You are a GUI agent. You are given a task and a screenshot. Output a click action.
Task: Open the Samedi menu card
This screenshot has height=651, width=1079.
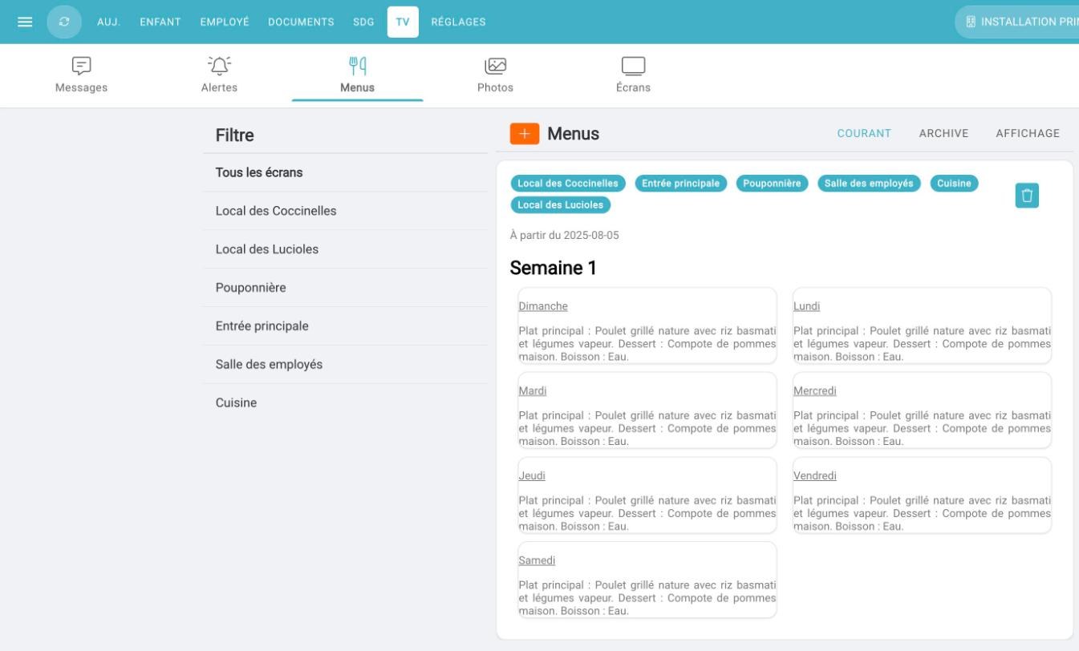tap(647, 580)
